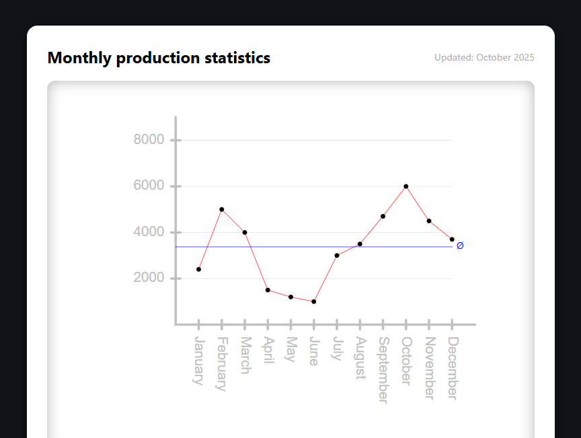
Task: Click the April data point
Action: point(268,290)
